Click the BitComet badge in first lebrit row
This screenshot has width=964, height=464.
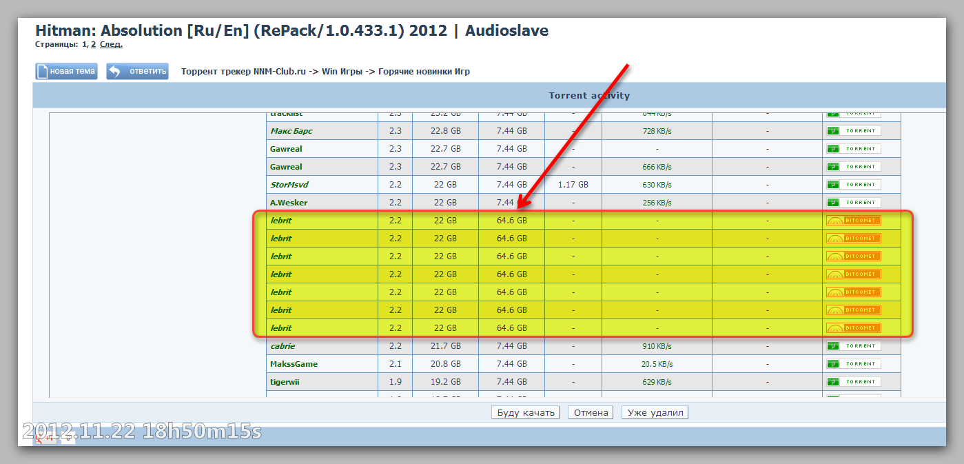pos(853,221)
